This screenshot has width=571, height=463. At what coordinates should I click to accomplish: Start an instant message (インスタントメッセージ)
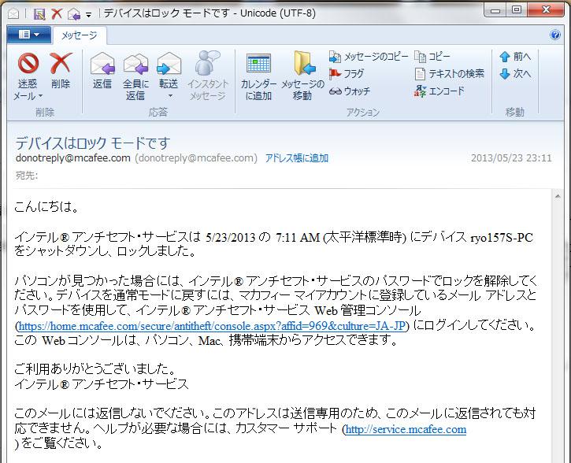pos(208,76)
